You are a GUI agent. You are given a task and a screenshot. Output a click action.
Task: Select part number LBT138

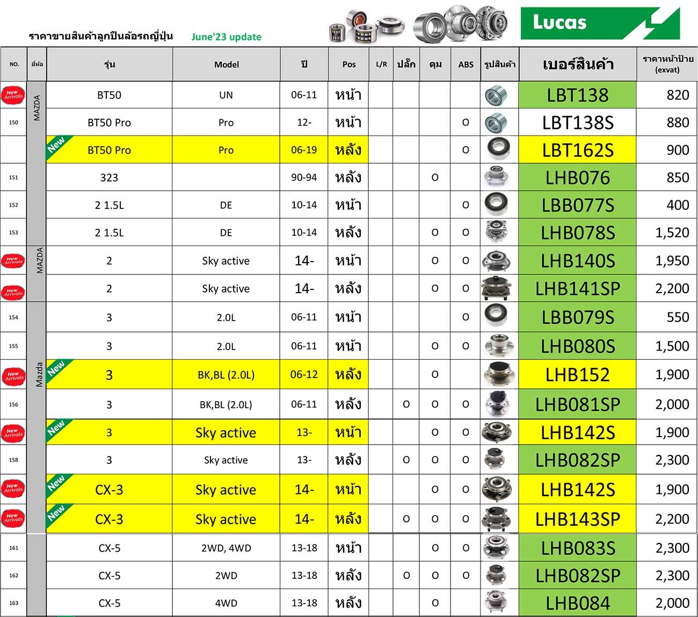click(578, 96)
